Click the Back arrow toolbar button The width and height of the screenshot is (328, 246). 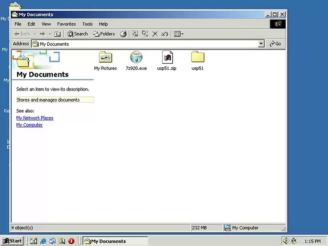(x=22, y=34)
